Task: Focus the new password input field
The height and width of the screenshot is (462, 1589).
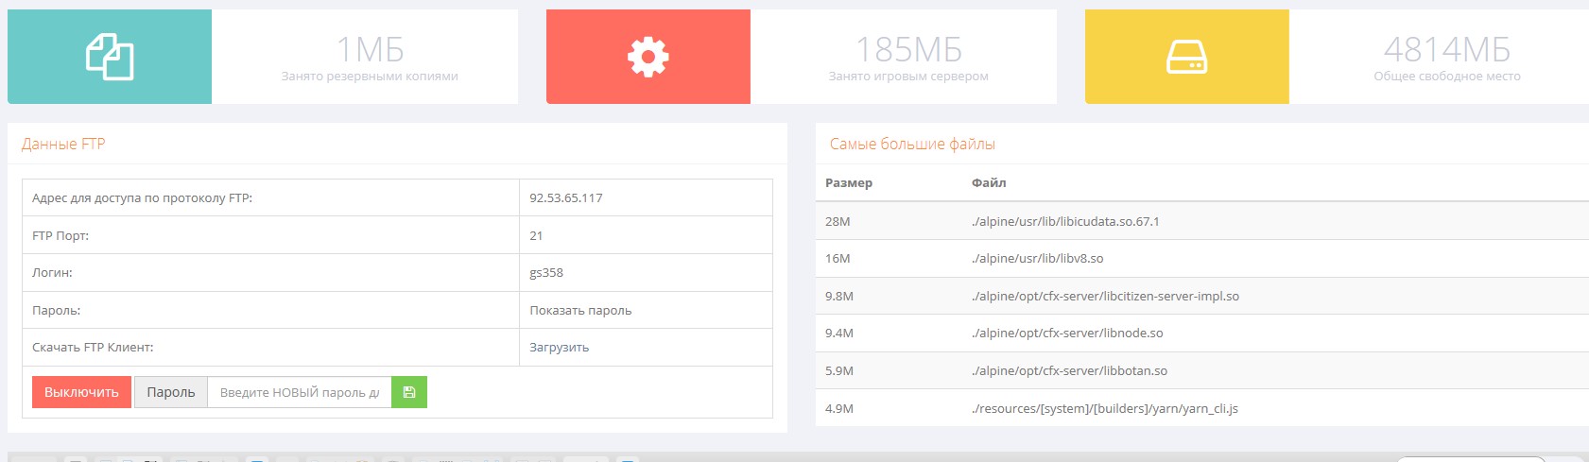Action: (299, 392)
